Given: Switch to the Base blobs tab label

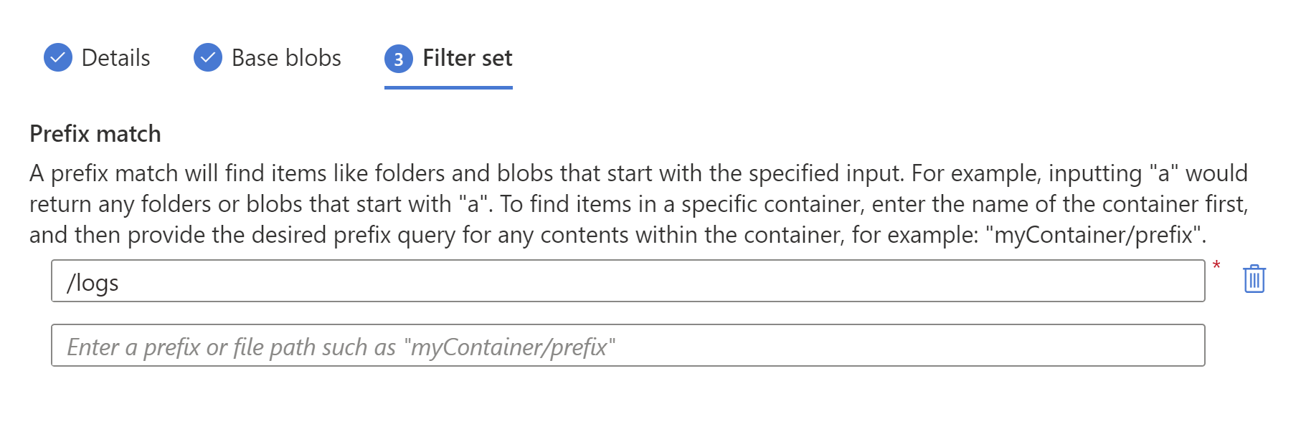Looking at the screenshot, I should point(286,58).
